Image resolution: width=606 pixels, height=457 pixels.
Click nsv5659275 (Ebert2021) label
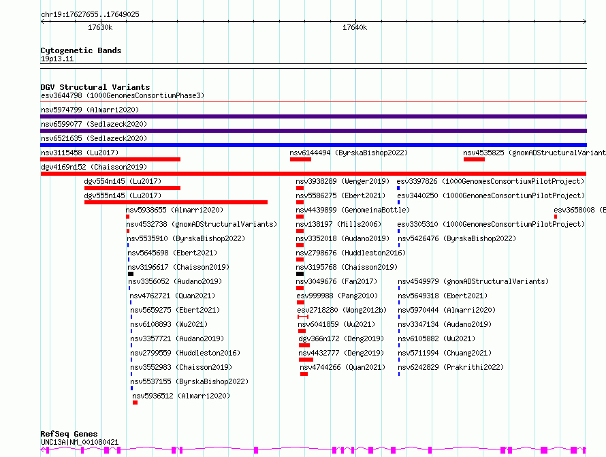[175, 310]
